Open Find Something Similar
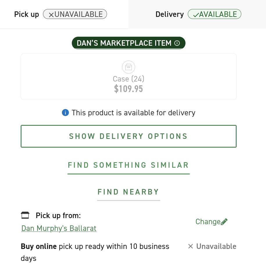This screenshot has height=274, width=266. pos(128,165)
